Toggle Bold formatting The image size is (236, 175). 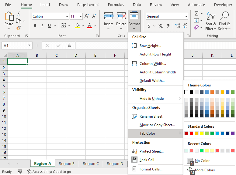pyautogui.click(x=35, y=26)
